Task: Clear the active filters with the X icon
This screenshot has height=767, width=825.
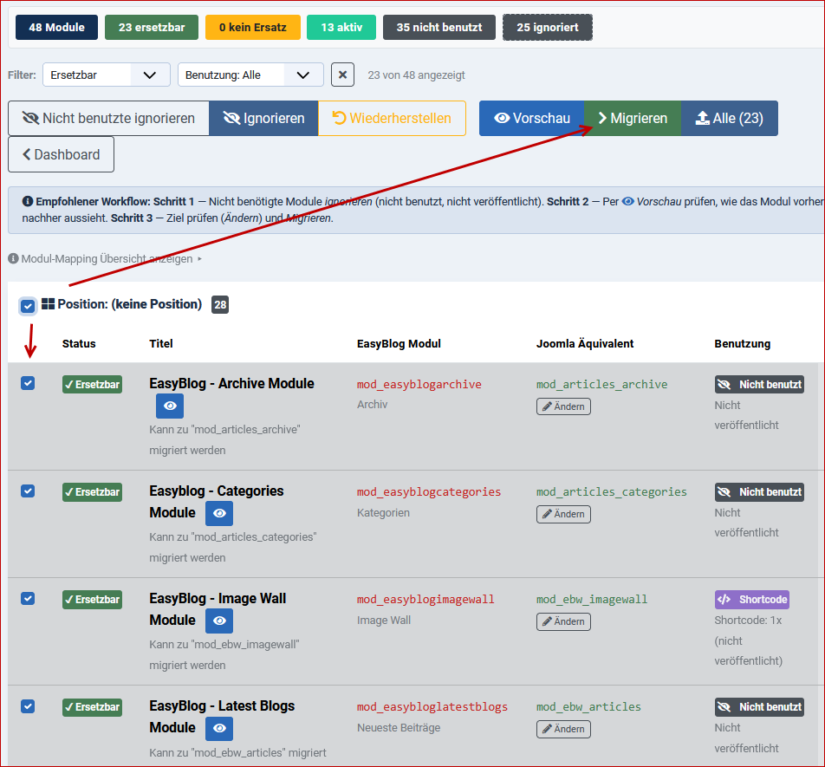Action: coord(342,75)
